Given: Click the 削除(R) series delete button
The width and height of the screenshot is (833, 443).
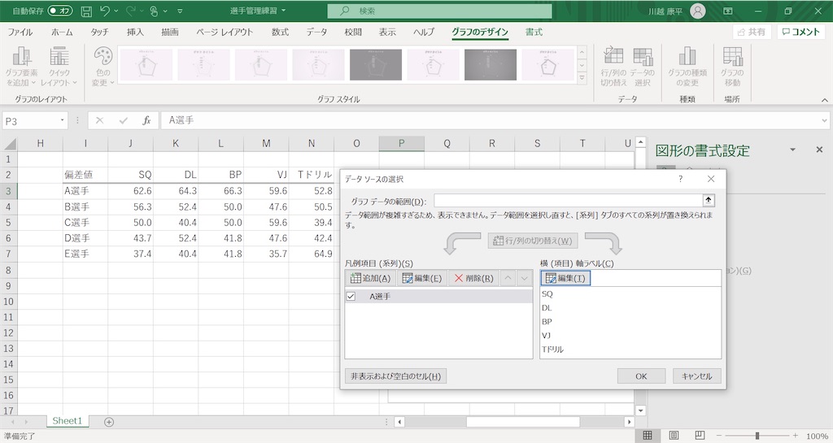Looking at the screenshot, I should [x=473, y=278].
